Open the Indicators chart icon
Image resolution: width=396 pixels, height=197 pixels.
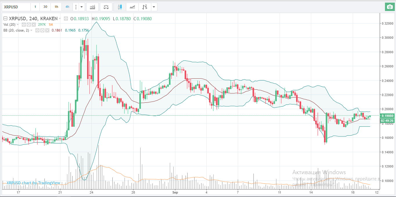92,7
